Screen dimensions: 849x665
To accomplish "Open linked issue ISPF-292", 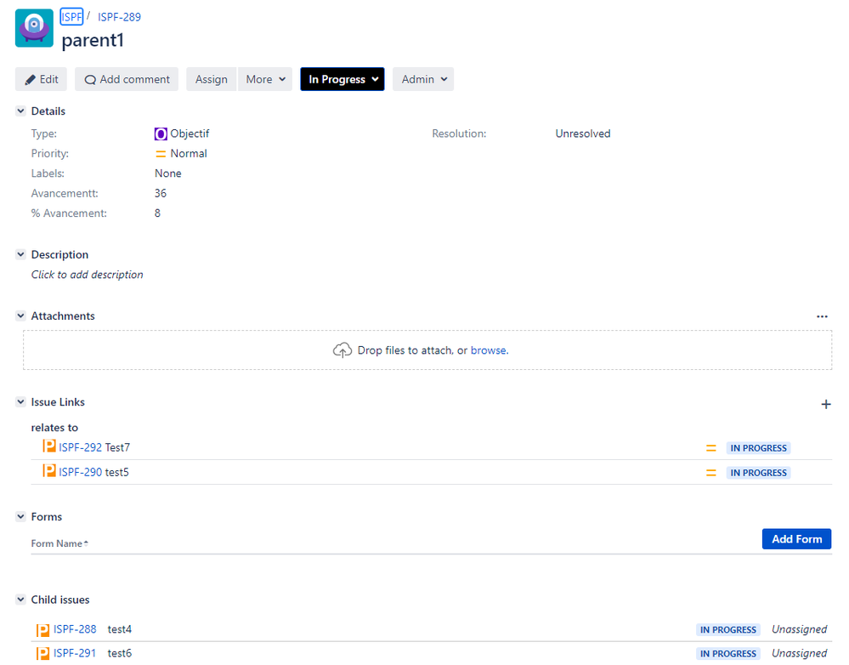I will [80, 447].
